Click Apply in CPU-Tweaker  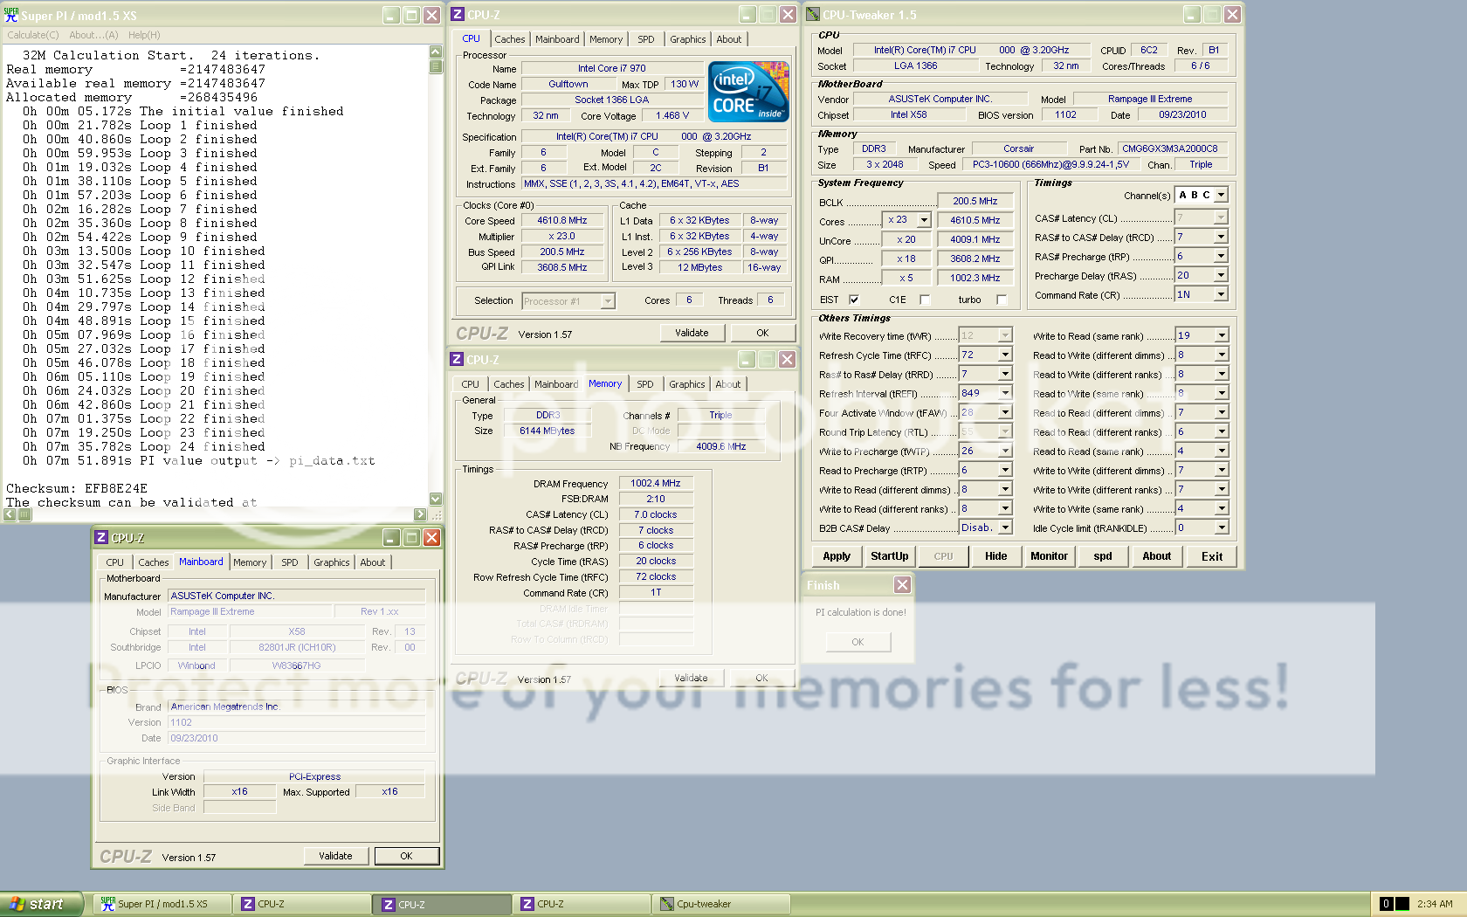837,556
